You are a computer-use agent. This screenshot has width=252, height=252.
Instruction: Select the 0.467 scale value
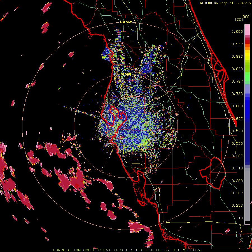click(237, 156)
